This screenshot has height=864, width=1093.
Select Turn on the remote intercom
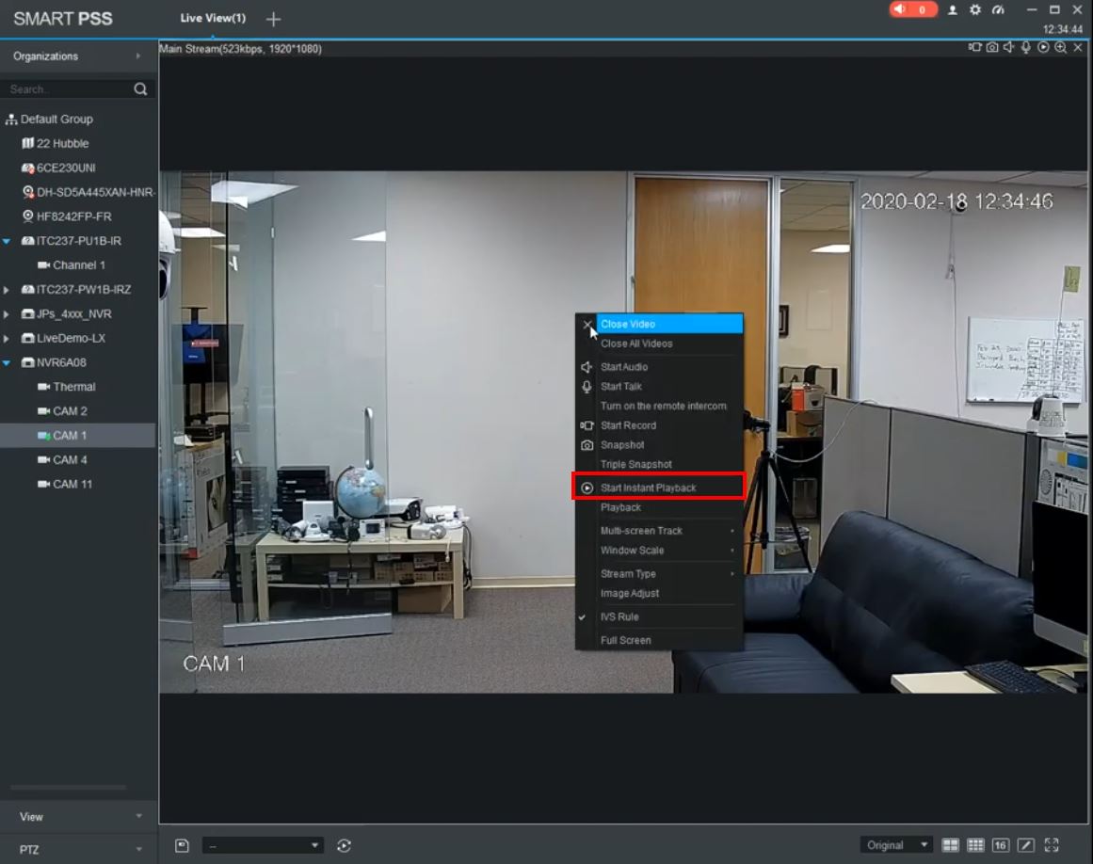tap(659, 406)
